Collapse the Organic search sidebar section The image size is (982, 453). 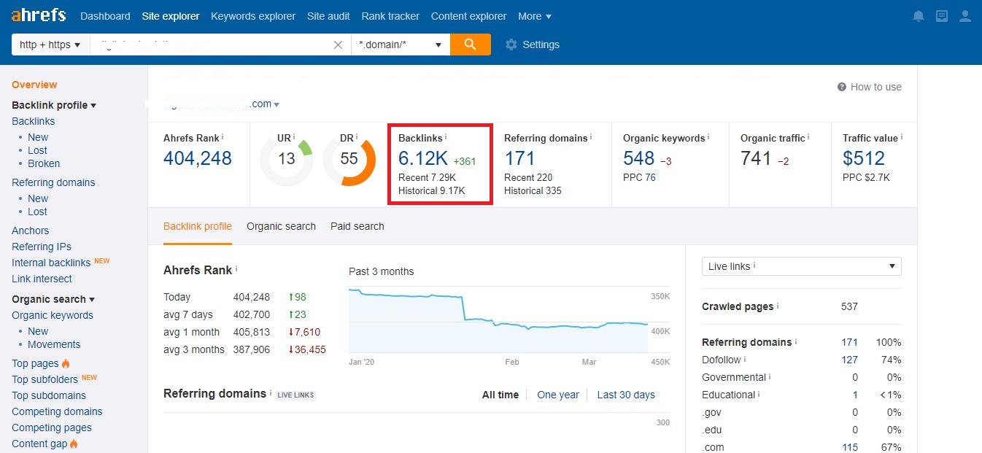pos(53,299)
